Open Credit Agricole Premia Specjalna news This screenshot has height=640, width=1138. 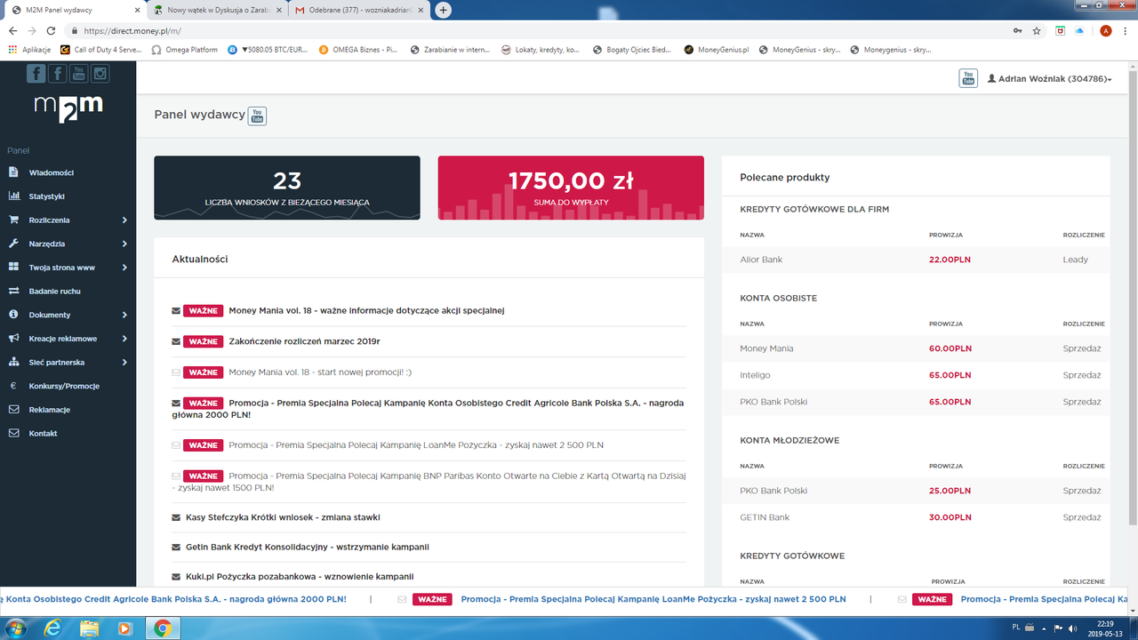(428, 409)
